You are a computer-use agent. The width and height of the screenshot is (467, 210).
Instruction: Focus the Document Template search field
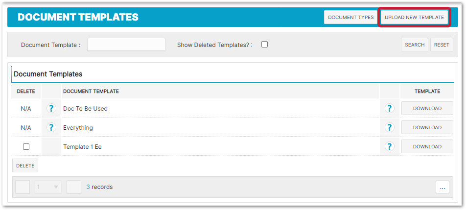126,45
